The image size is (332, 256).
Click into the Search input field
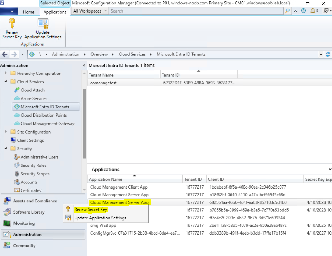(x=196, y=11)
